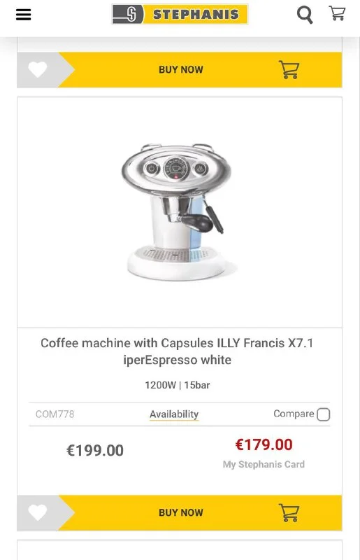
Task: Click the 1200W | 15bar specification text
Action: (x=178, y=385)
